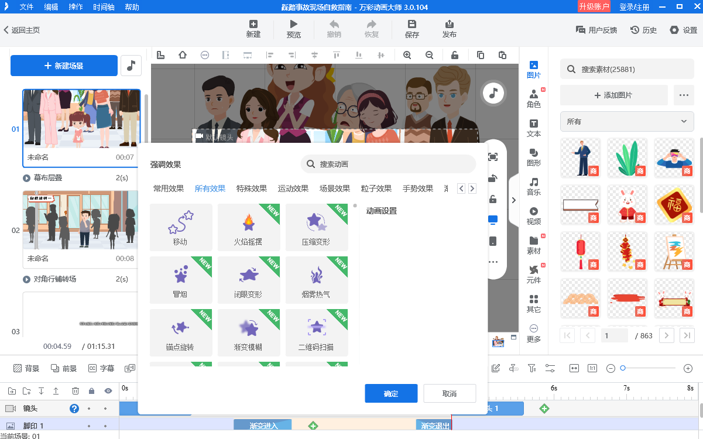This screenshot has width=703, height=439.
Task: Toggle the timeline eye visibility icon
Action: coord(108,390)
